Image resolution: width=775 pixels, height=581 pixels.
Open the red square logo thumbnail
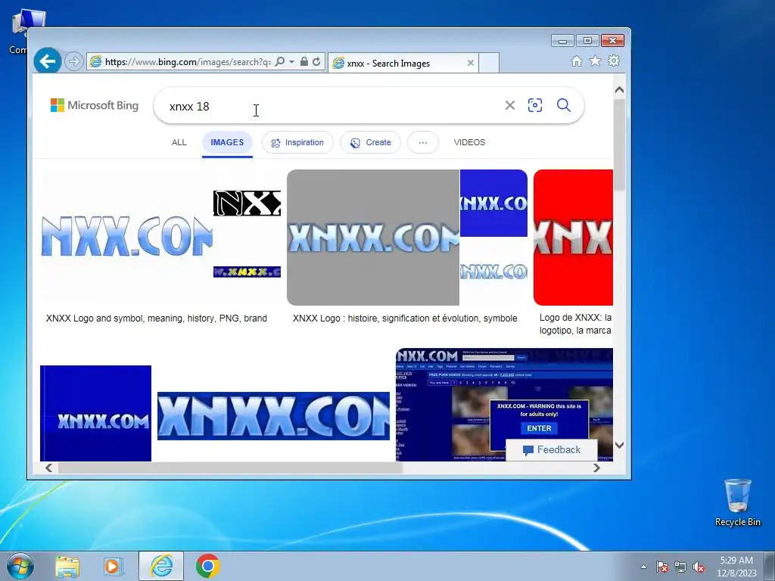pyautogui.click(x=574, y=237)
